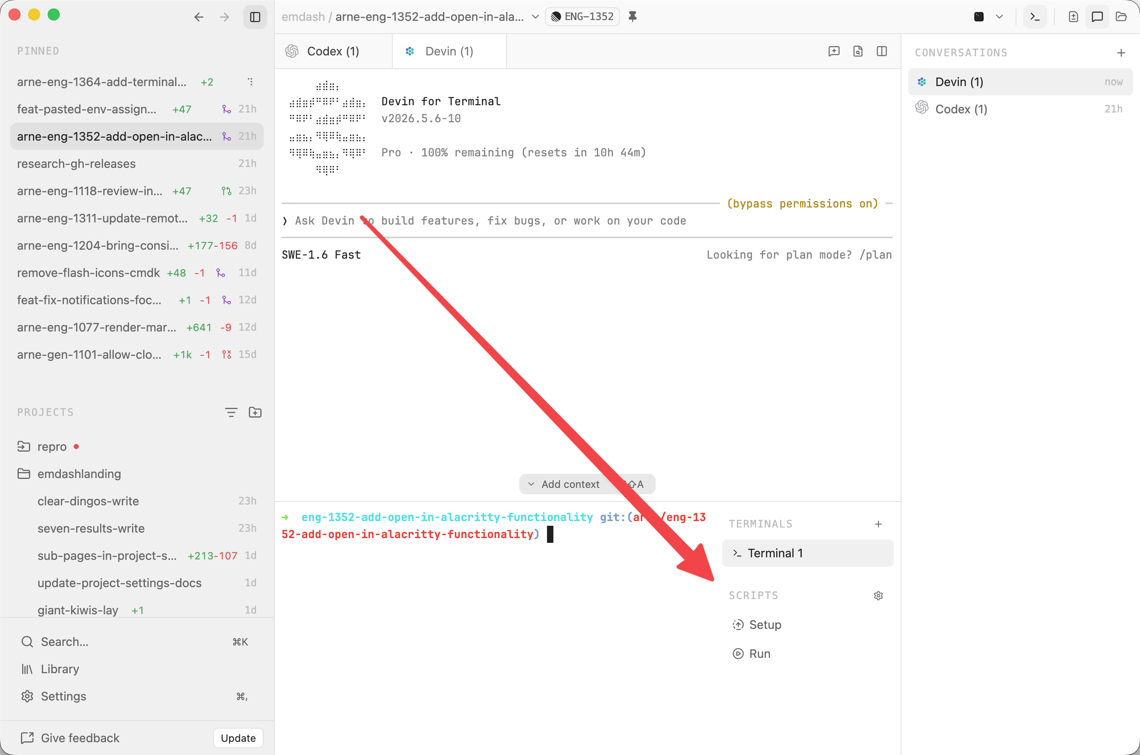This screenshot has width=1140, height=755.
Task: Show the file changes diff view
Action: pyautogui.click(x=1073, y=17)
